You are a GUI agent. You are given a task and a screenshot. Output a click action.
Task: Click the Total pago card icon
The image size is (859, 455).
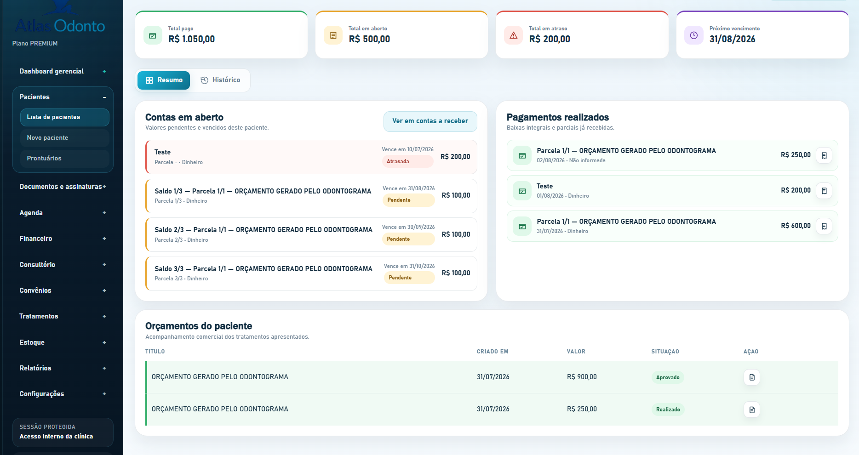153,35
